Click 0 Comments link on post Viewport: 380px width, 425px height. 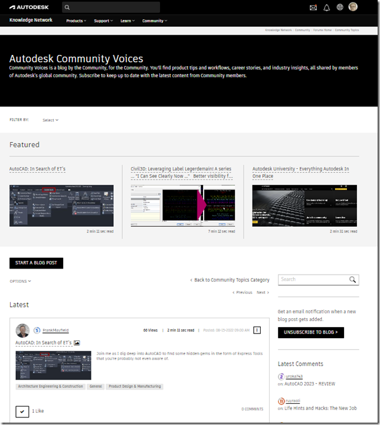[253, 409]
